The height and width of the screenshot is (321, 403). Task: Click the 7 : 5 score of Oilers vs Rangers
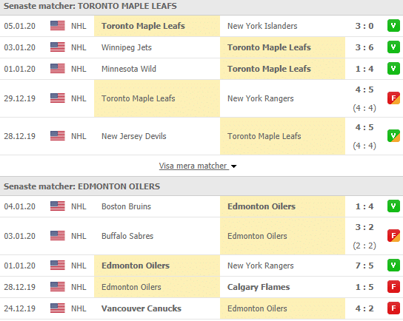[364, 266]
